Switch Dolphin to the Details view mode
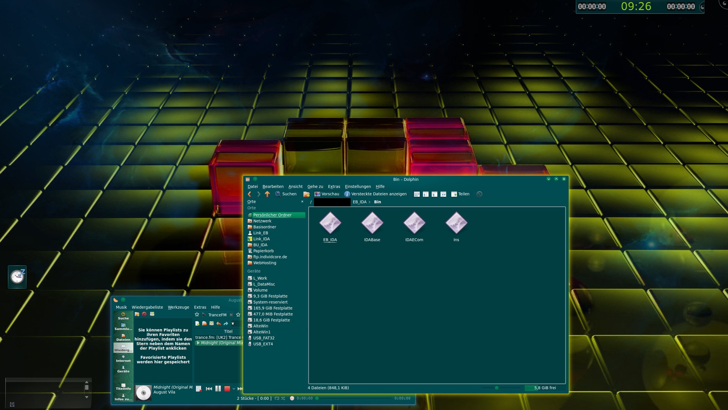 426,194
